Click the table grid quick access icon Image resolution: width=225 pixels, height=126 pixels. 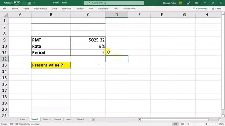pyautogui.click(x=29, y=3)
